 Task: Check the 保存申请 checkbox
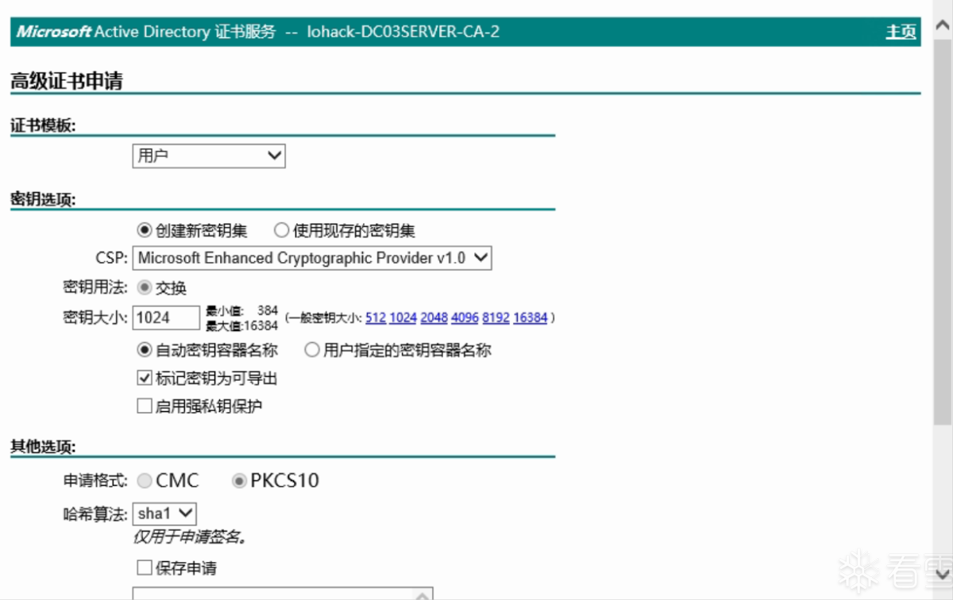click(144, 567)
